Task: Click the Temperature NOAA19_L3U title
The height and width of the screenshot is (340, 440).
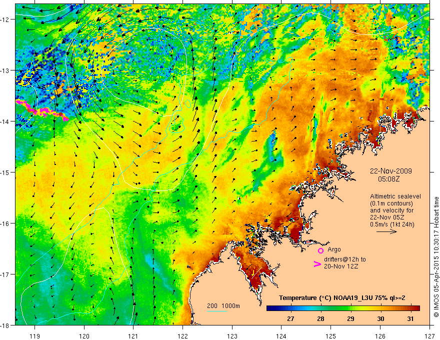Action: (x=342, y=298)
